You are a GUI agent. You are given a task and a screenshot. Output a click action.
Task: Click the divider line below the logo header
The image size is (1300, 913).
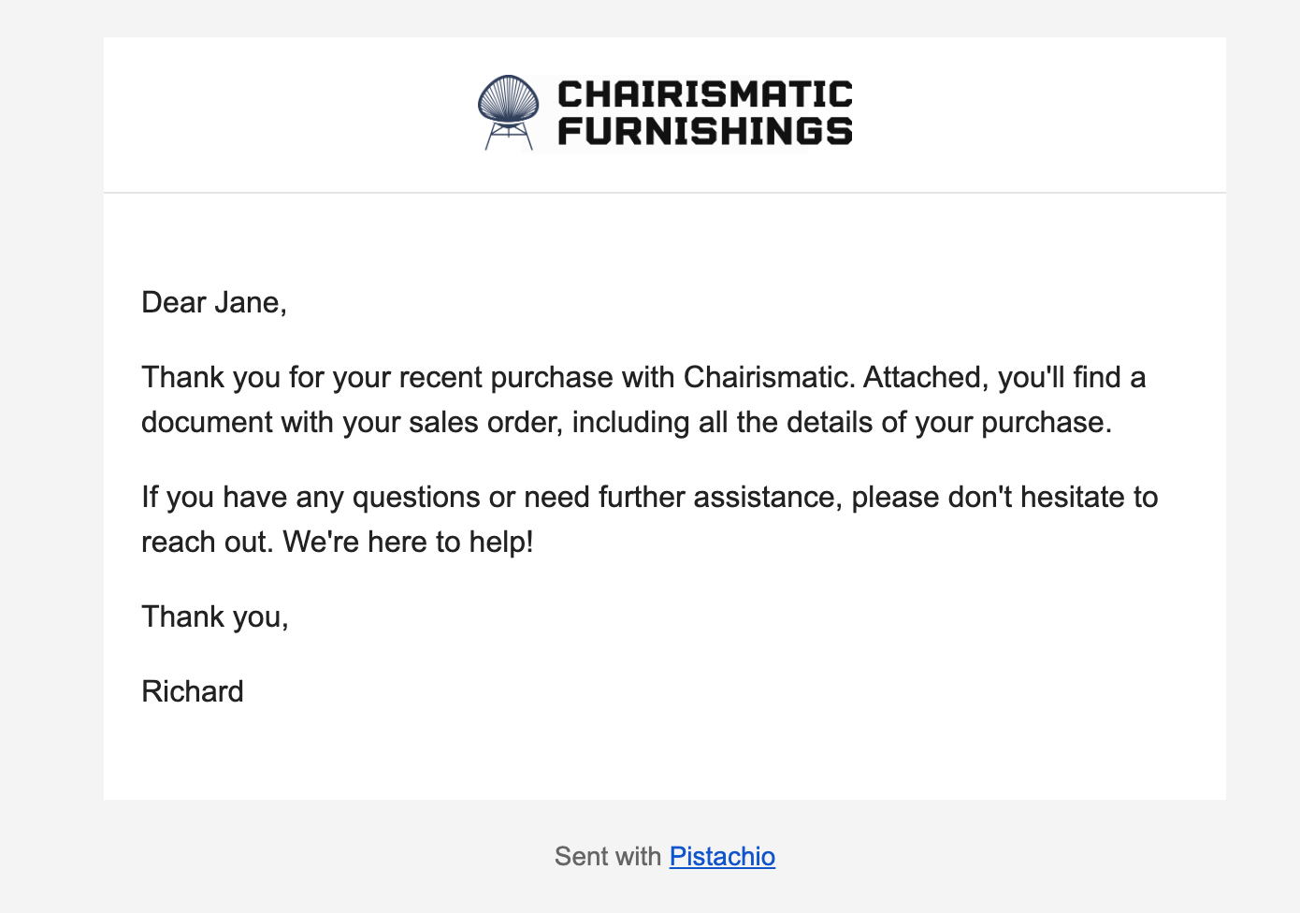(x=664, y=193)
